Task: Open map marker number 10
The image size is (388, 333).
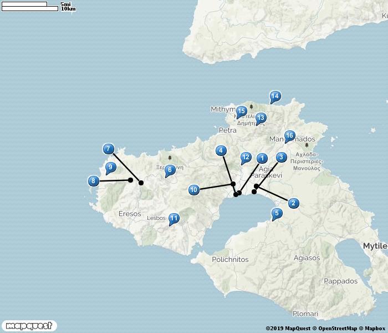Action: click(x=194, y=190)
